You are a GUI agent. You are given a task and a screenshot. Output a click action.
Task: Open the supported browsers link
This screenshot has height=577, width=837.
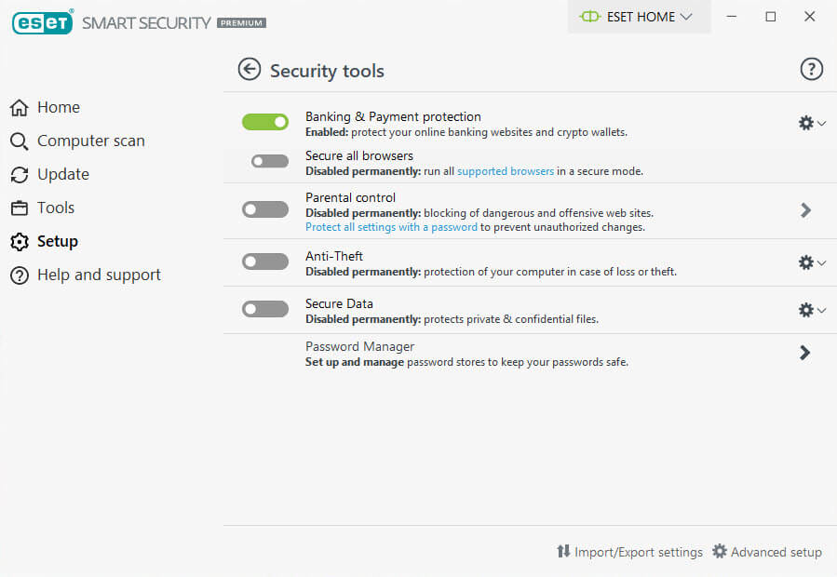point(505,171)
